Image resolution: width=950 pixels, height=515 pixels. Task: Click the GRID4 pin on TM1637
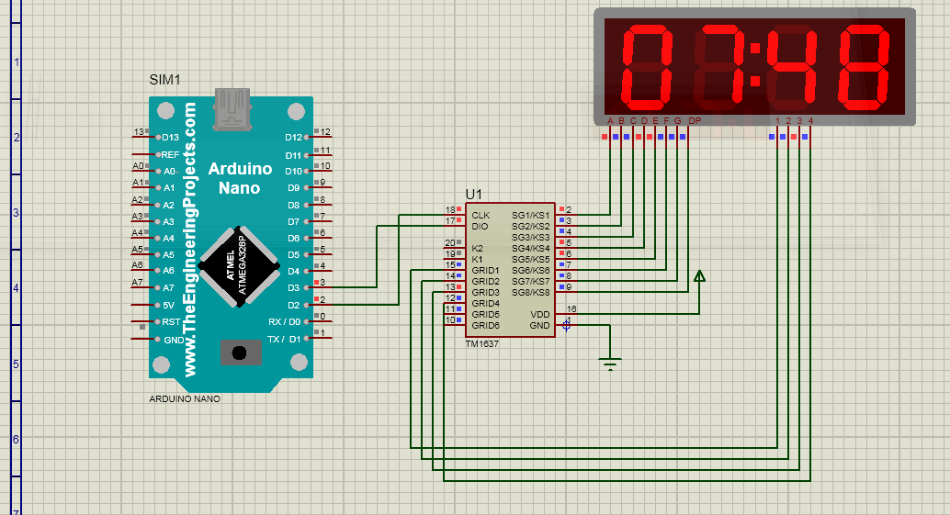485,303
